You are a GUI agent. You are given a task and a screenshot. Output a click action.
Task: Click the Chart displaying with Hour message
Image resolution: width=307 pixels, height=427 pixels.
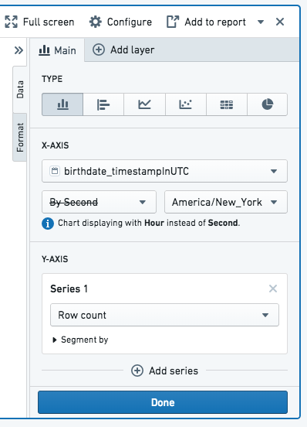coord(149,223)
